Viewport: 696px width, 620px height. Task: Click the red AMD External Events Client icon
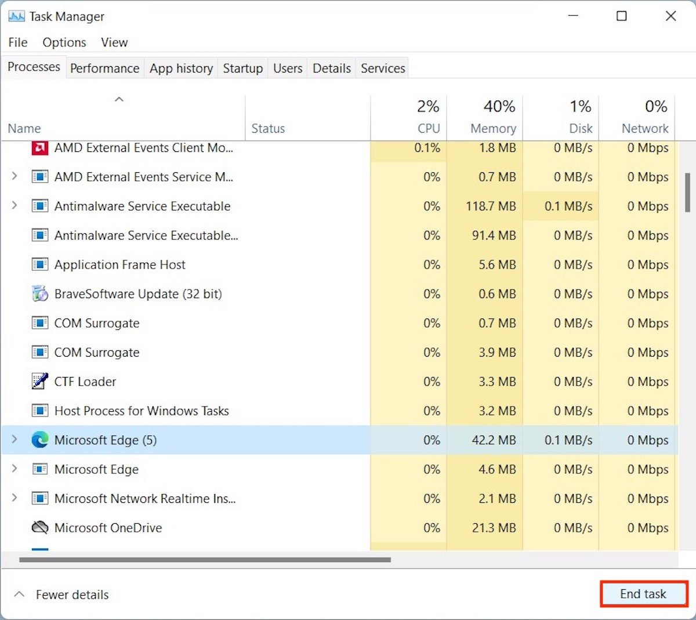(x=39, y=148)
